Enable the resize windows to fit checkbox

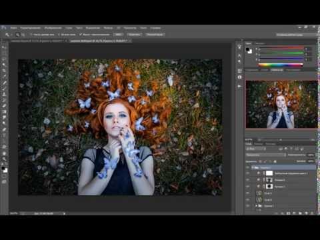tap(31, 35)
